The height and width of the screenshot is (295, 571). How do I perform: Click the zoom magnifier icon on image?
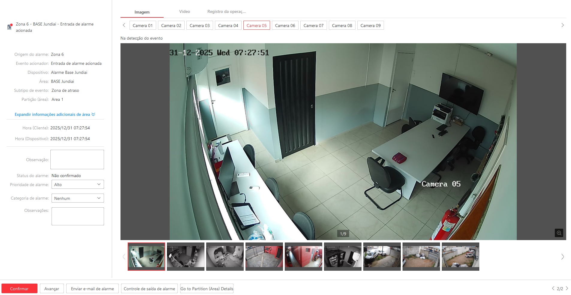559,233
